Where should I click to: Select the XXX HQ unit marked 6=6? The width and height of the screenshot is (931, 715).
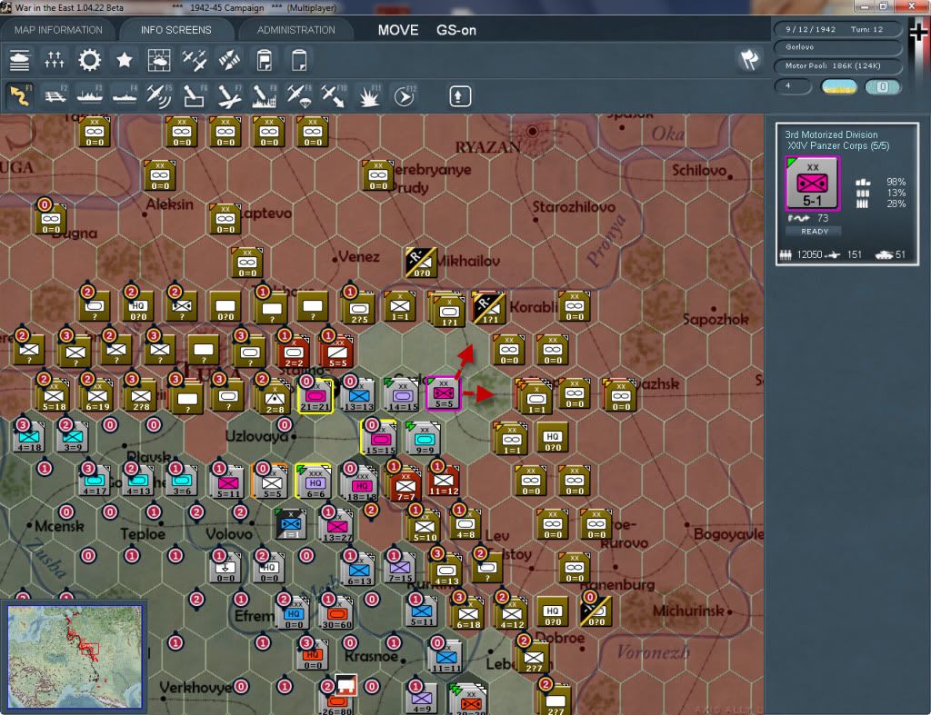315,482
